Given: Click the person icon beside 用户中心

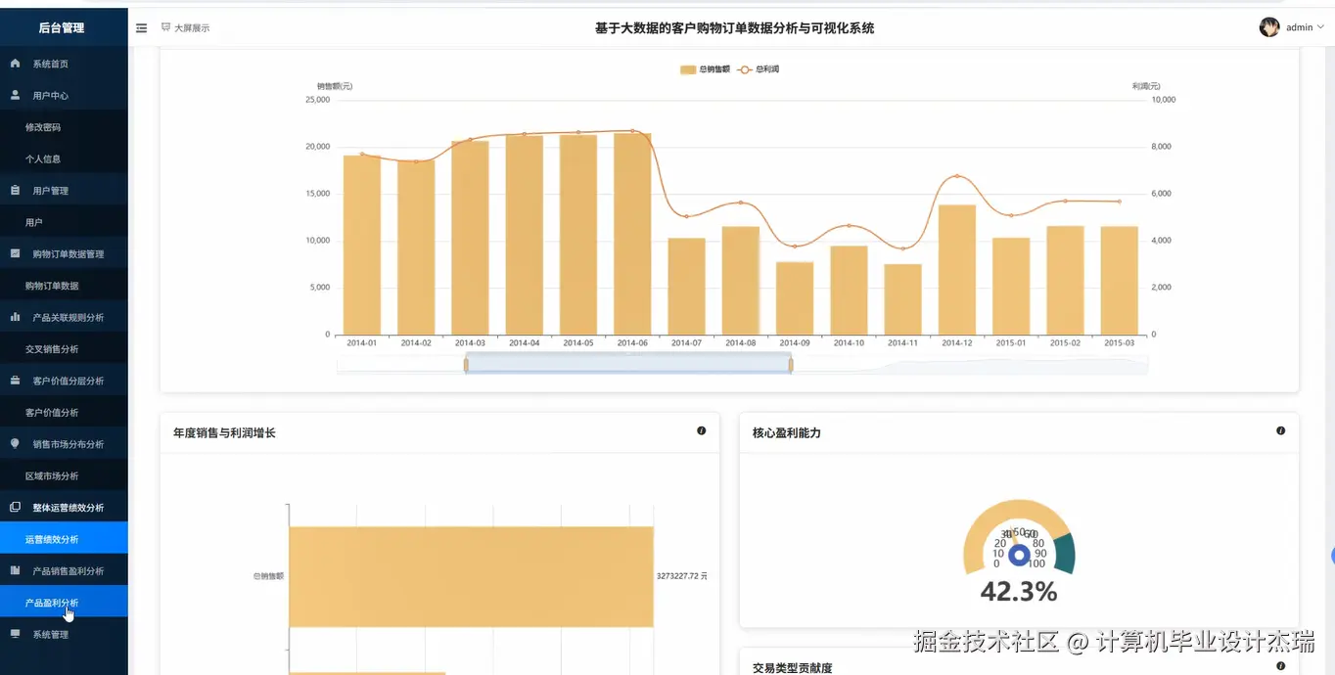Looking at the screenshot, I should [15, 95].
